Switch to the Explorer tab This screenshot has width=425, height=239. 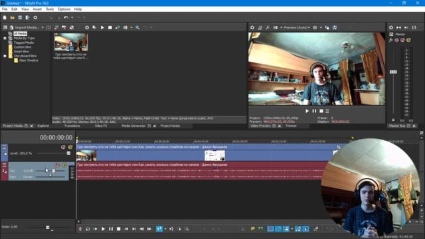tap(43, 126)
